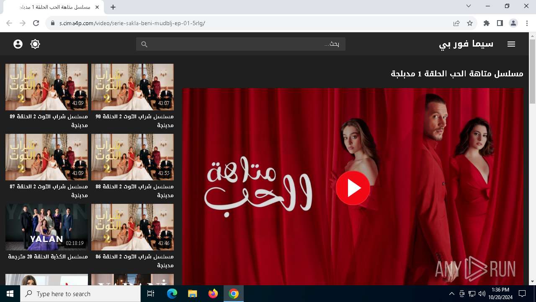Image resolution: width=536 pixels, height=302 pixels.
Task: Open network tray icon
Action: click(x=472, y=294)
